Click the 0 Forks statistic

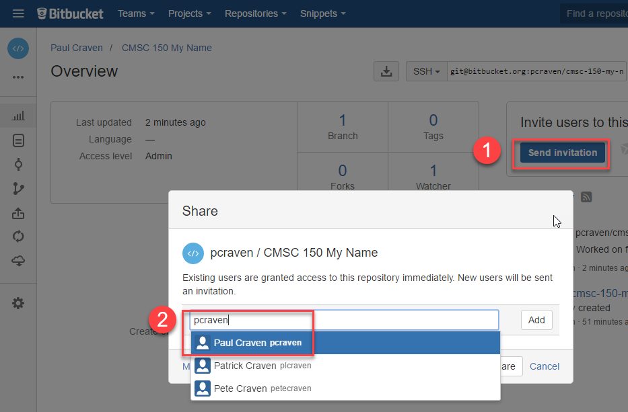(x=343, y=177)
